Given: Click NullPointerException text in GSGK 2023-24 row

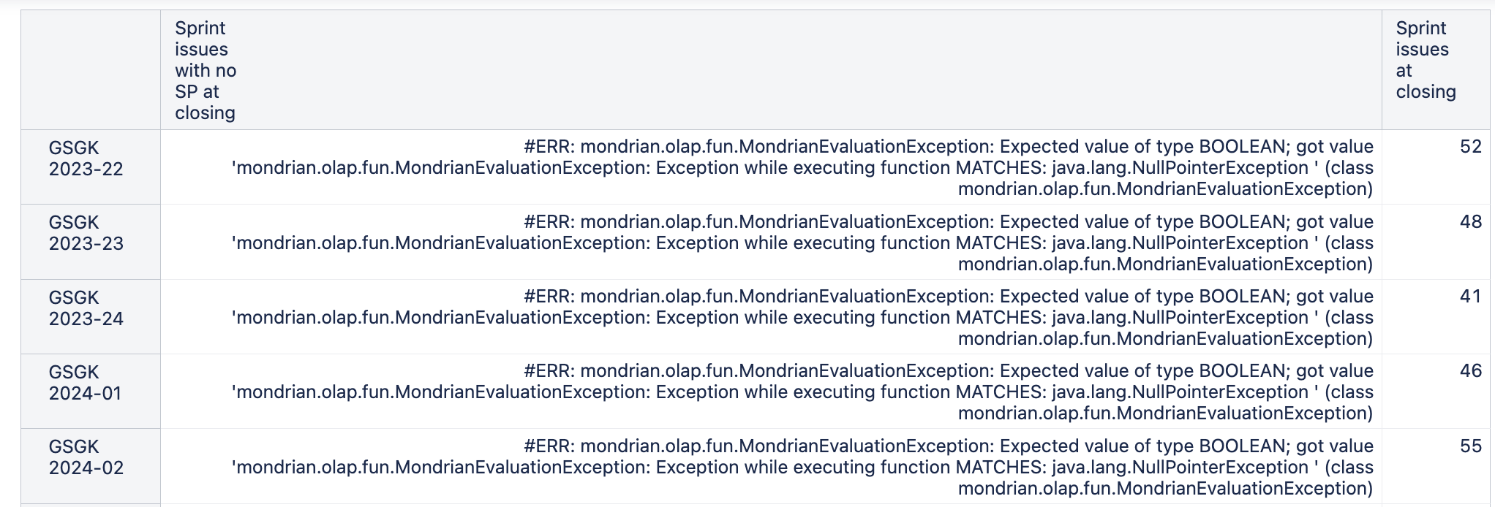Looking at the screenshot, I should pyautogui.click(x=1180, y=318).
